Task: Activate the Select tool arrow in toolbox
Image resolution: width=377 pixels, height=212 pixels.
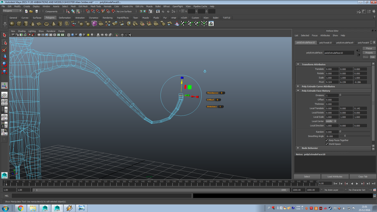Action: pos(4,35)
